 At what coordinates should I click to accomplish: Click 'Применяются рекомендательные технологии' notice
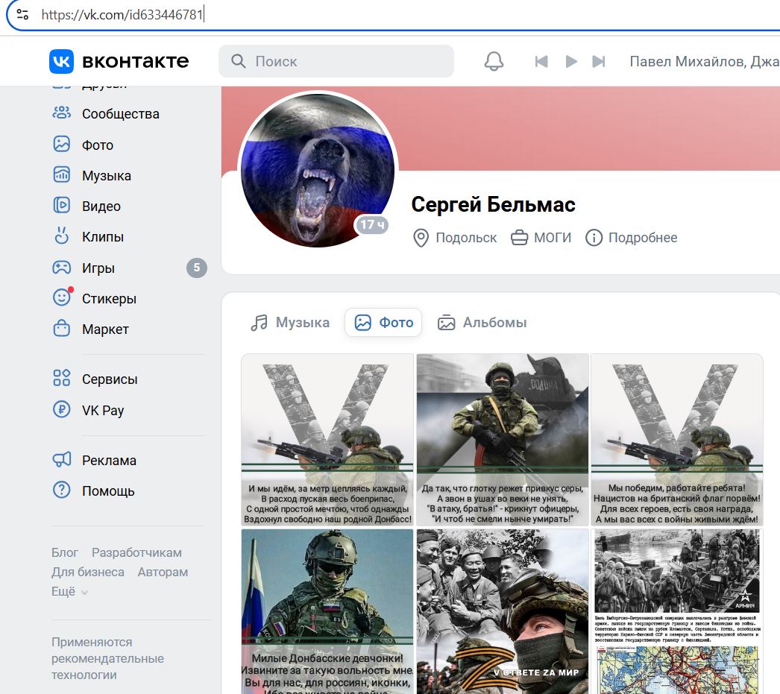coord(107,658)
